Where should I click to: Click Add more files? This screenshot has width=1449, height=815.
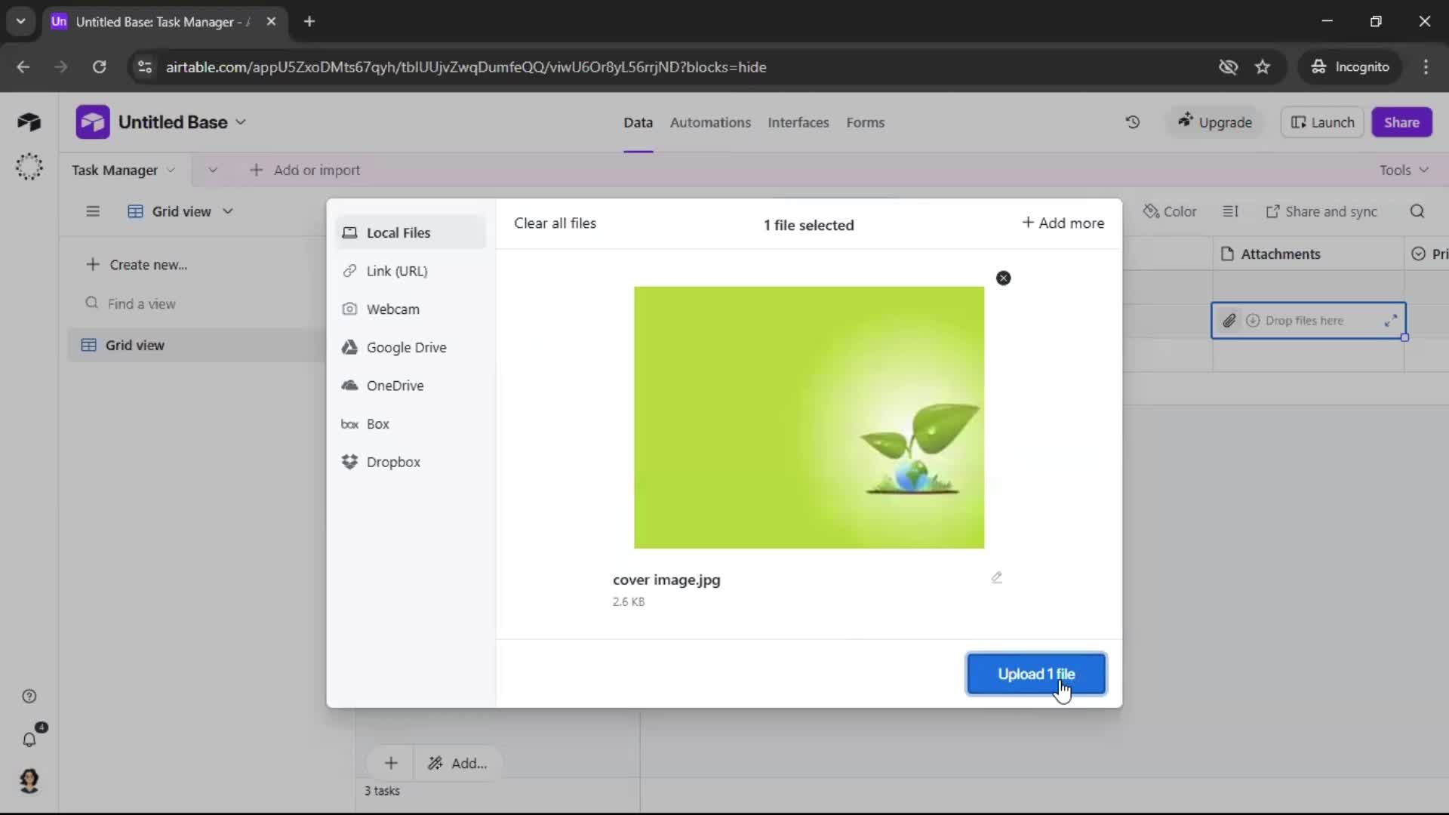click(x=1063, y=223)
